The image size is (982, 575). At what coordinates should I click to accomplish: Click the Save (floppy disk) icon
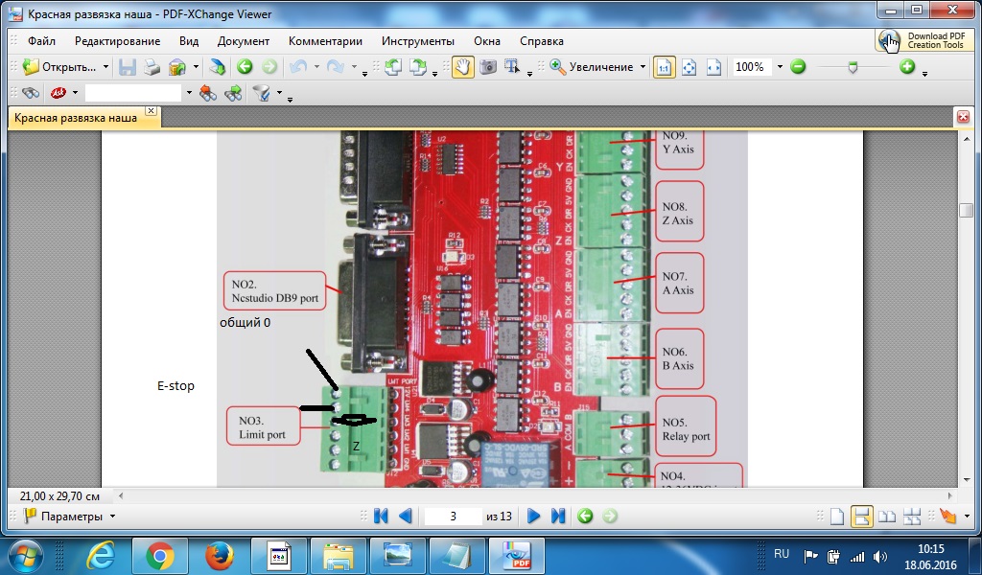click(x=128, y=67)
